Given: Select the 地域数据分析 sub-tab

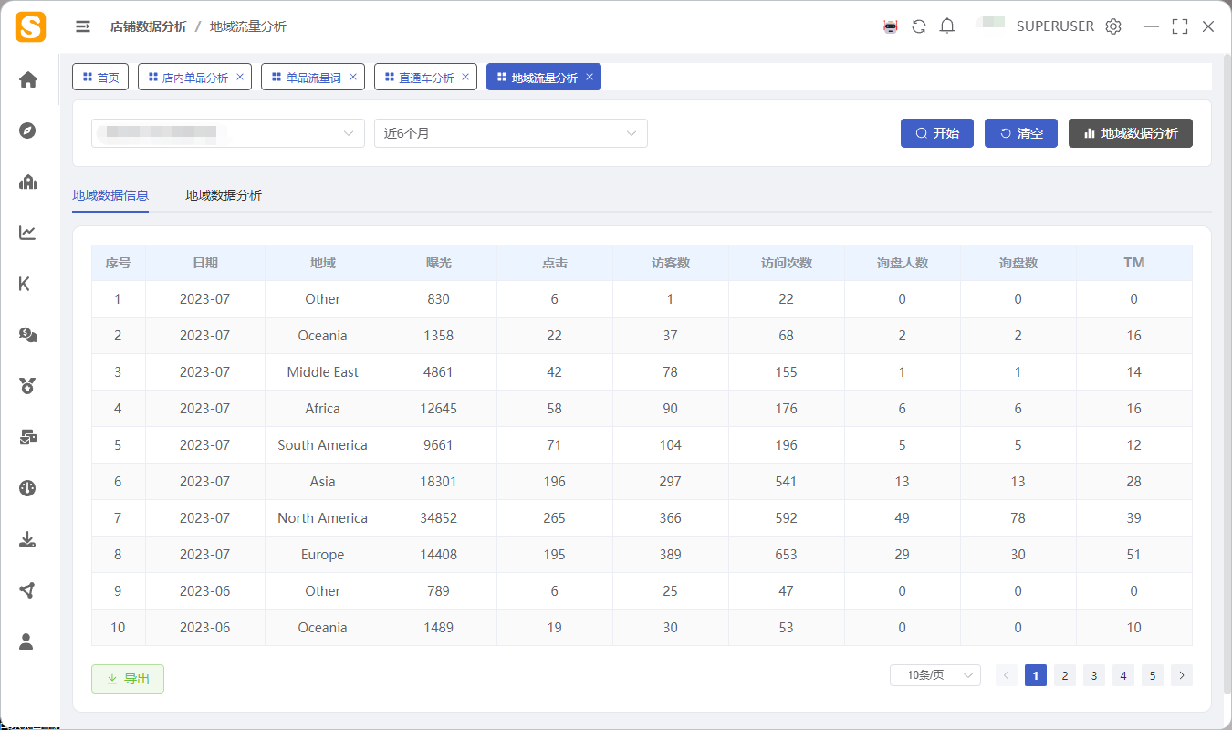Looking at the screenshot, I should point(224,195).
